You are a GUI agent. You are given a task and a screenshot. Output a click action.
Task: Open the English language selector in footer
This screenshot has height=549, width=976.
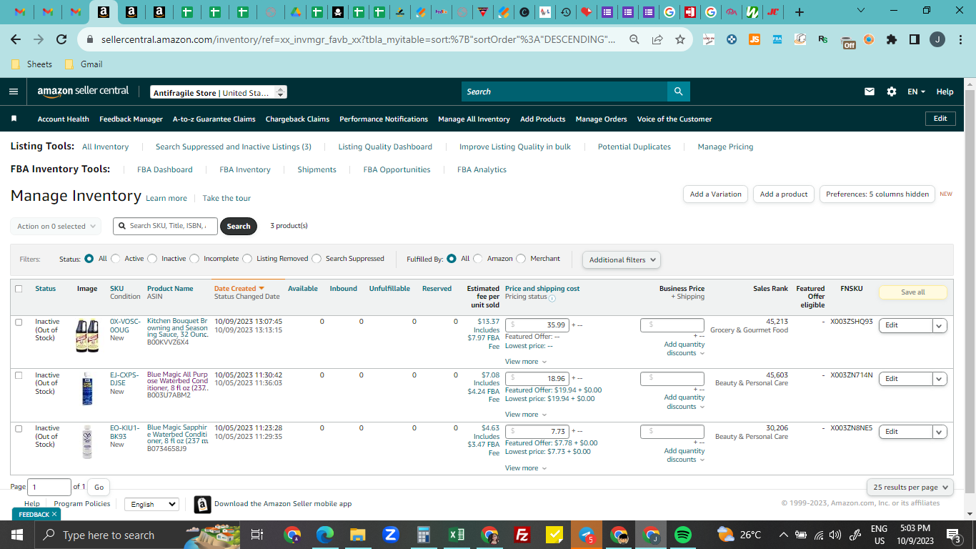[x=151, y=504]
